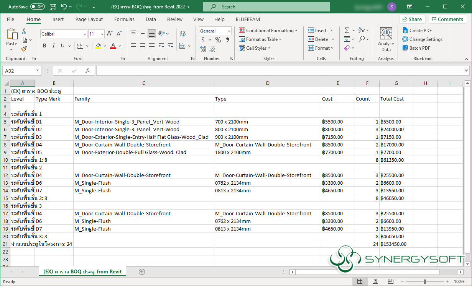
Task: Click the AutoSum icon
Action: click(x=347, y=30)
